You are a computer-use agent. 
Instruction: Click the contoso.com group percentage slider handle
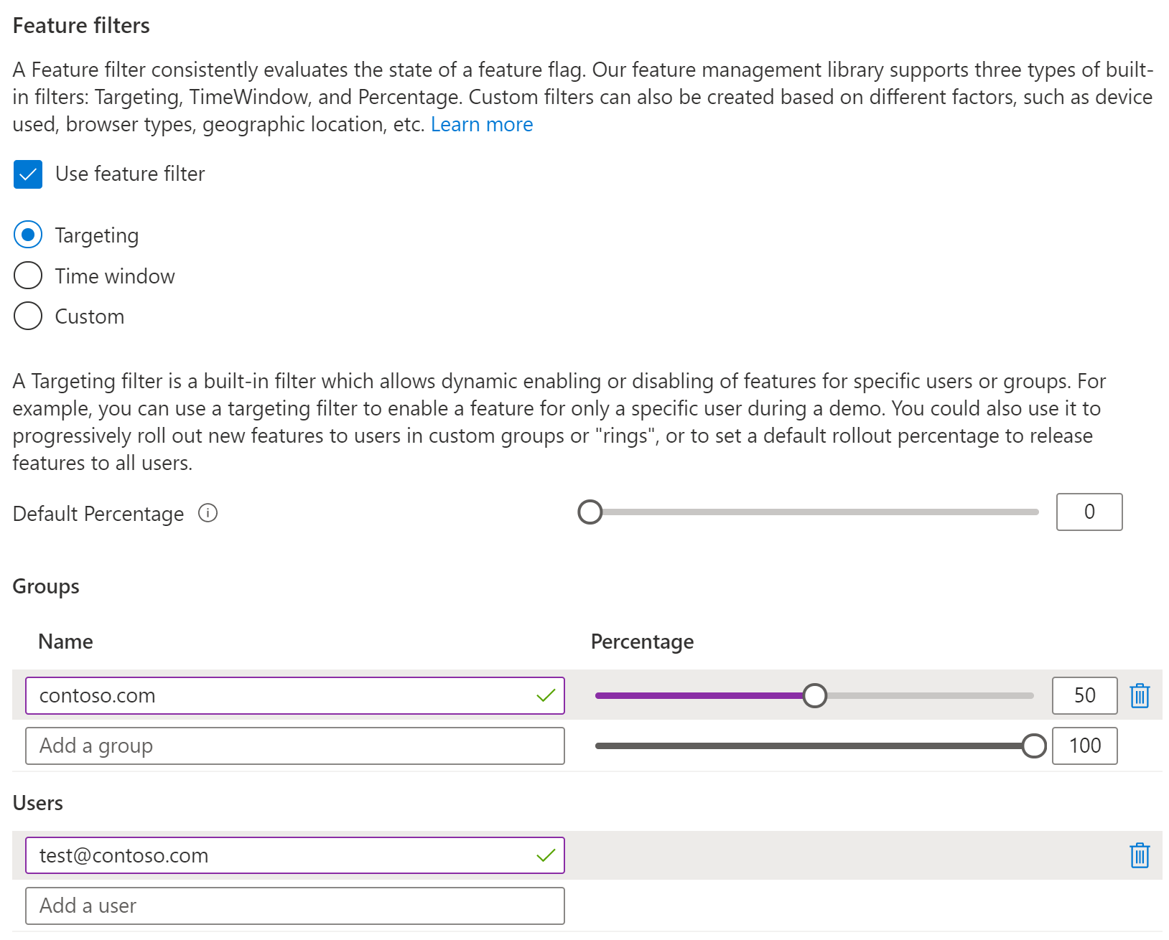click(x=814, y=695)
